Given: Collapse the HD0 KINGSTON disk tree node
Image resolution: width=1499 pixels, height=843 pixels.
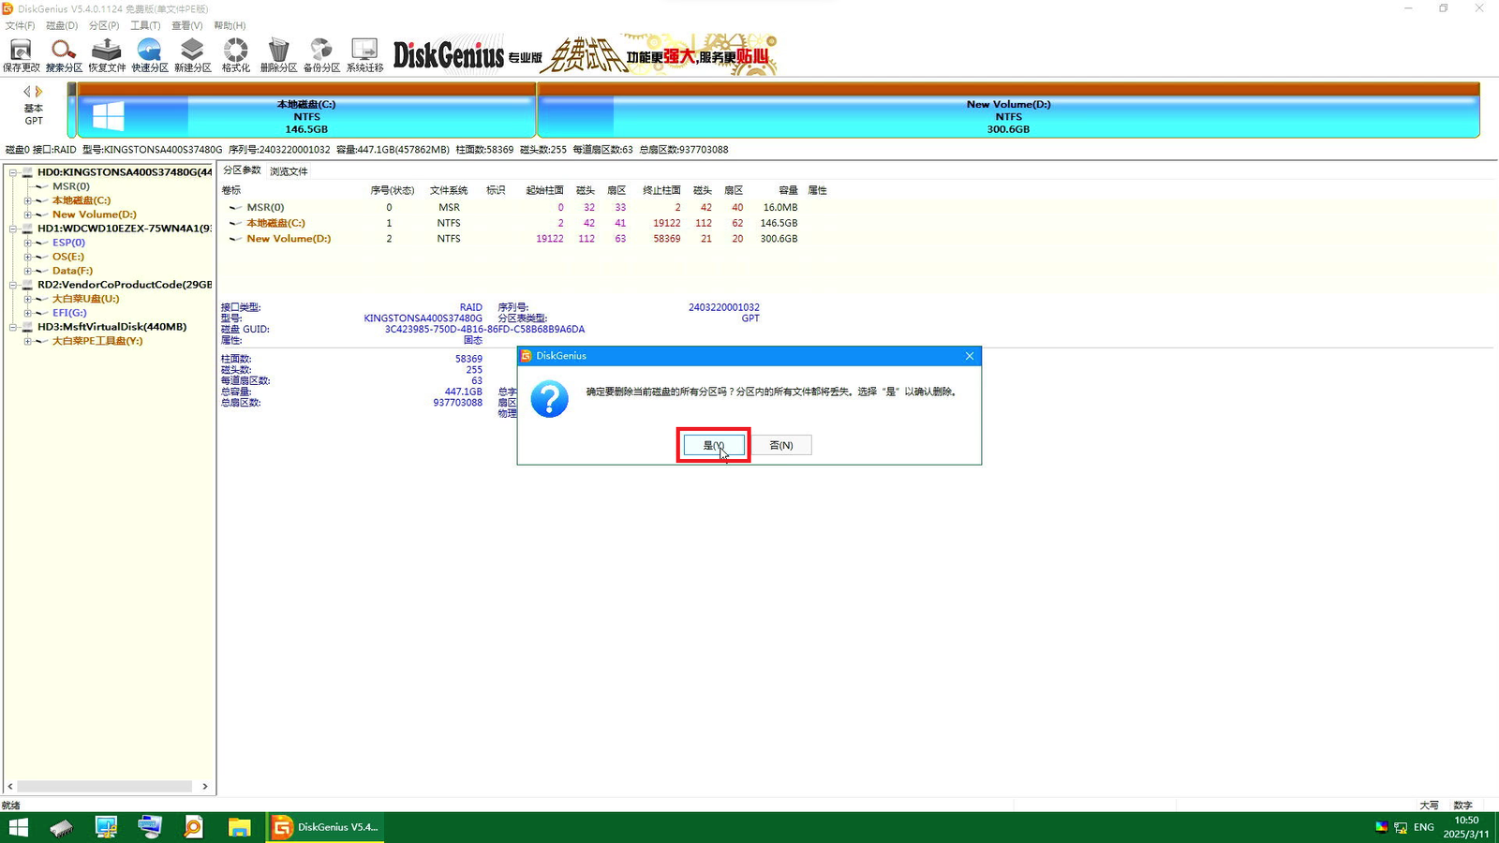Looking at the screenshot, I should pos(14,172).
